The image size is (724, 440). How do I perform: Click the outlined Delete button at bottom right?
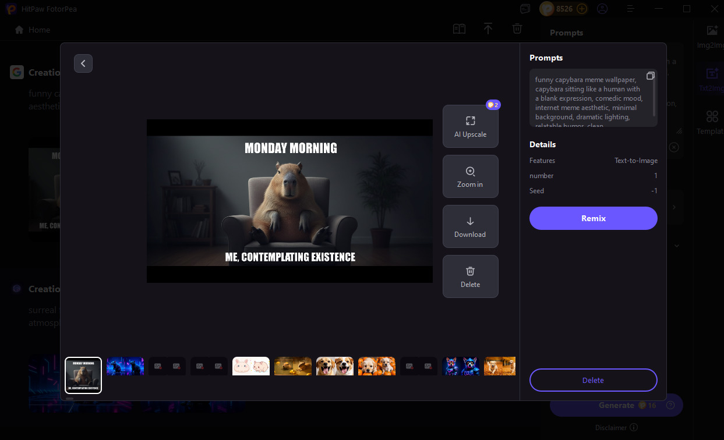(x=593, y=380)
